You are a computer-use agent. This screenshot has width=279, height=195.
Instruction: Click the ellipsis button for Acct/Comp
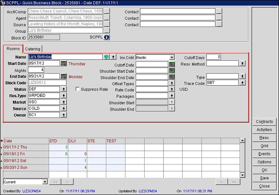click(x=106, y=12)
